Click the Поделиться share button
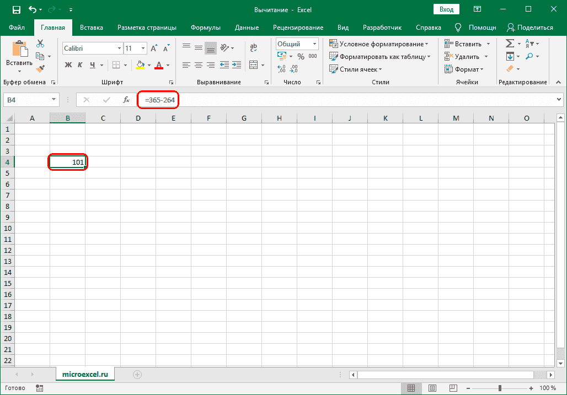The width and height of the screenshot is (567, 395). (x=529, y=28)
